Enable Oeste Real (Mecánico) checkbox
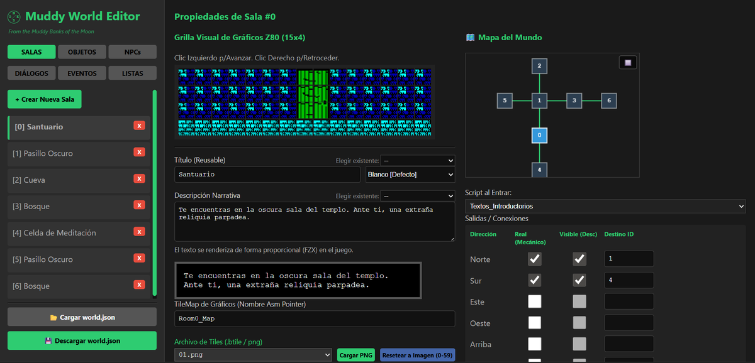Viewport: 755px width, 363px height. 534,323
